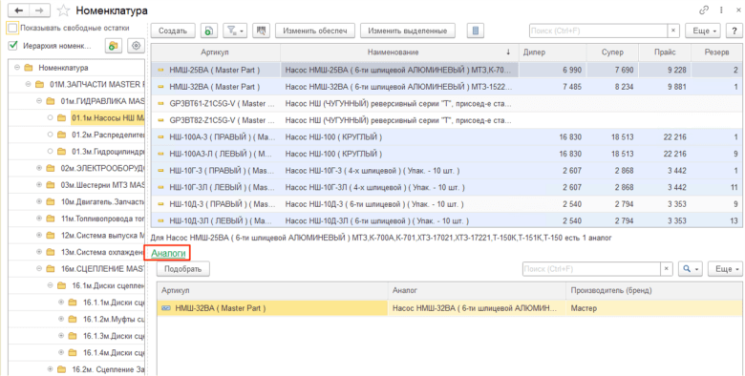
Task: Collapse the root Номенклатура tree node
Action: pos(17,68)
